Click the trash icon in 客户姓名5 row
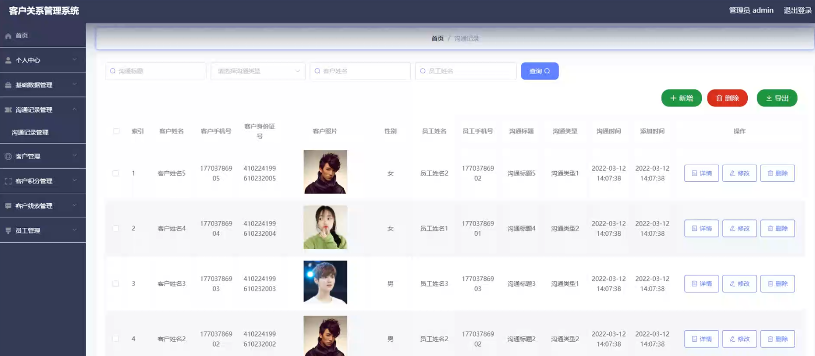The height and width of the screenshot is (356, 815). click(770, 174)
